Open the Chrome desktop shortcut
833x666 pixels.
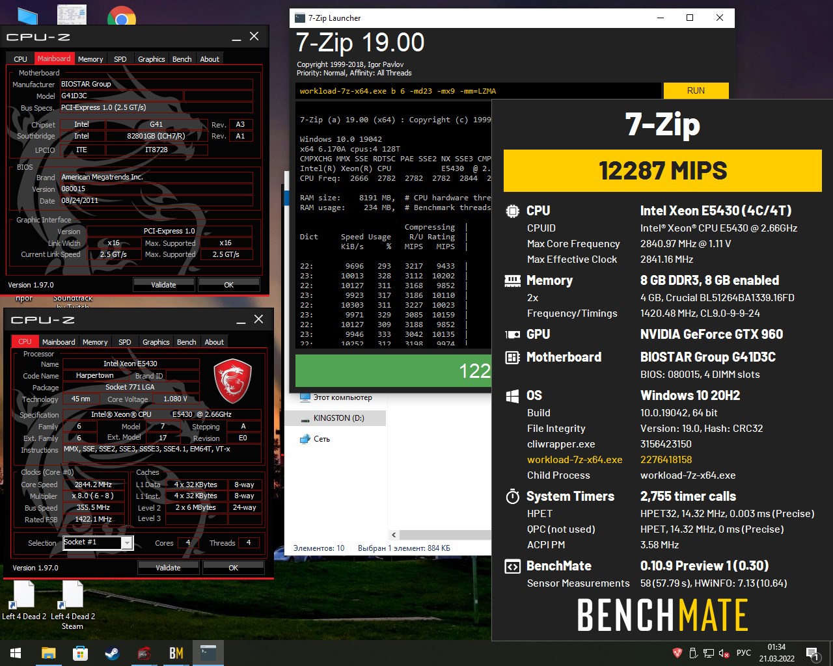[121, 16]
